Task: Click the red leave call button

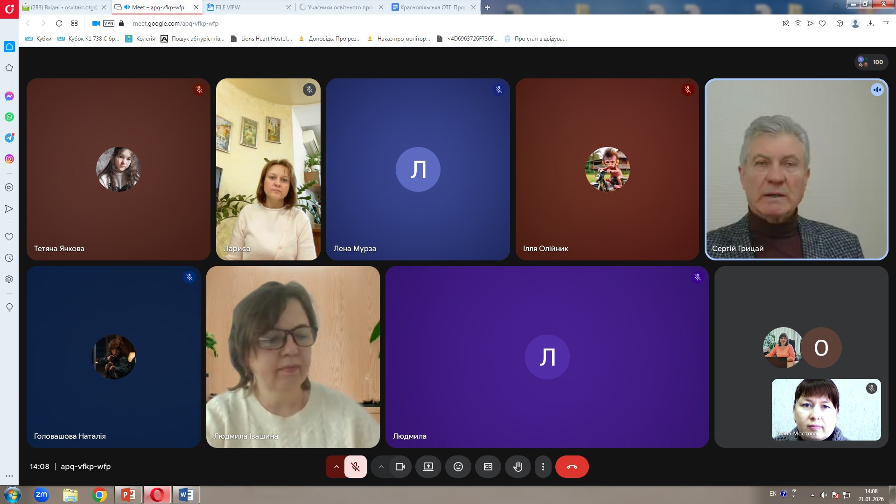Action: click(572, 467)
